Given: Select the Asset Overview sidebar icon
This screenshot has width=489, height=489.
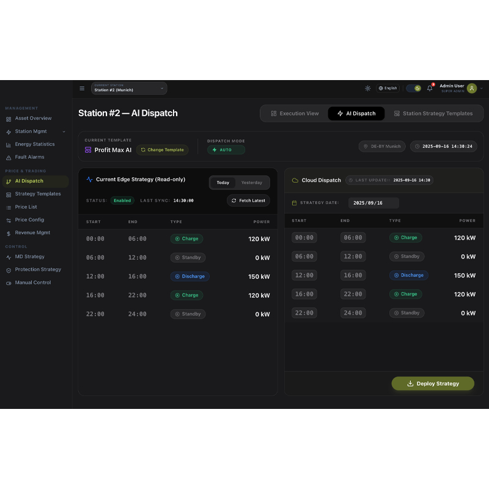Looking at the screenshot, I should point(10,118).
